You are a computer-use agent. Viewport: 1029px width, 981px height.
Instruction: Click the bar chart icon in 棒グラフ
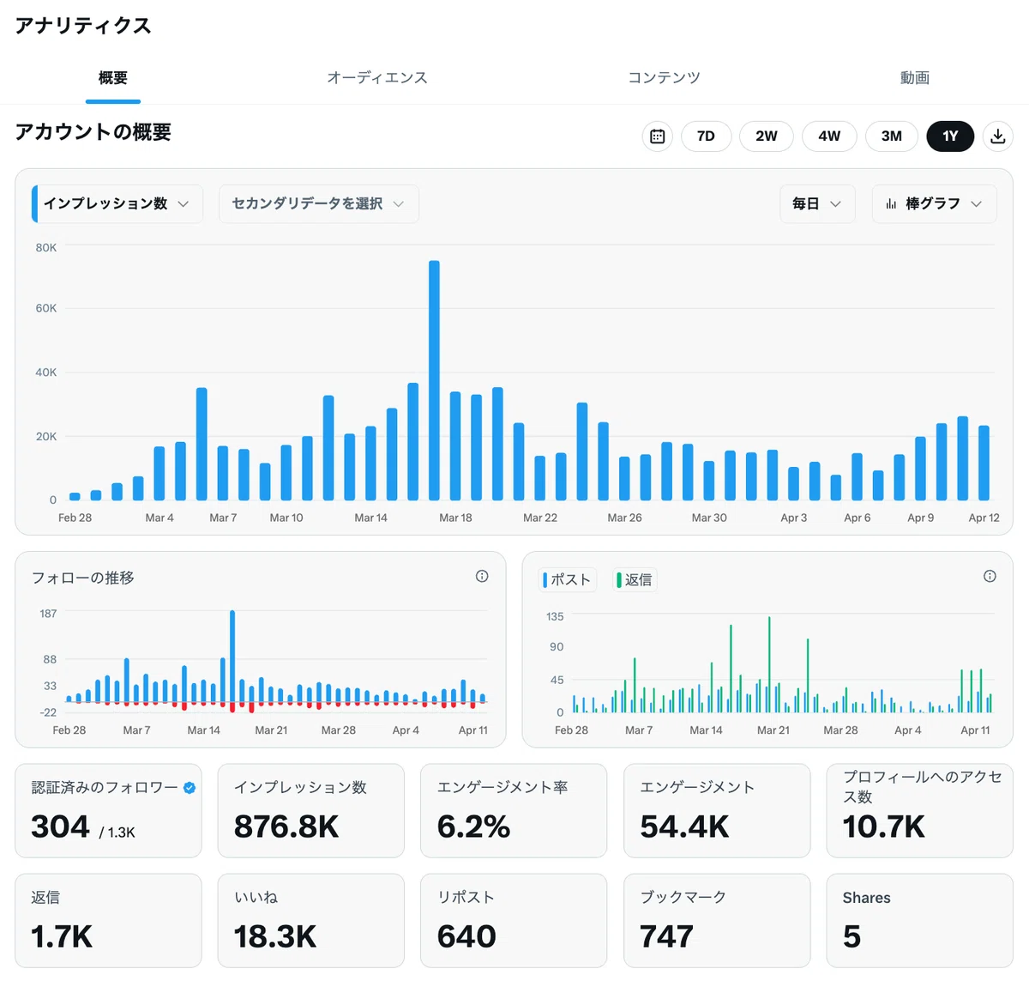click(x=892, y=204)
